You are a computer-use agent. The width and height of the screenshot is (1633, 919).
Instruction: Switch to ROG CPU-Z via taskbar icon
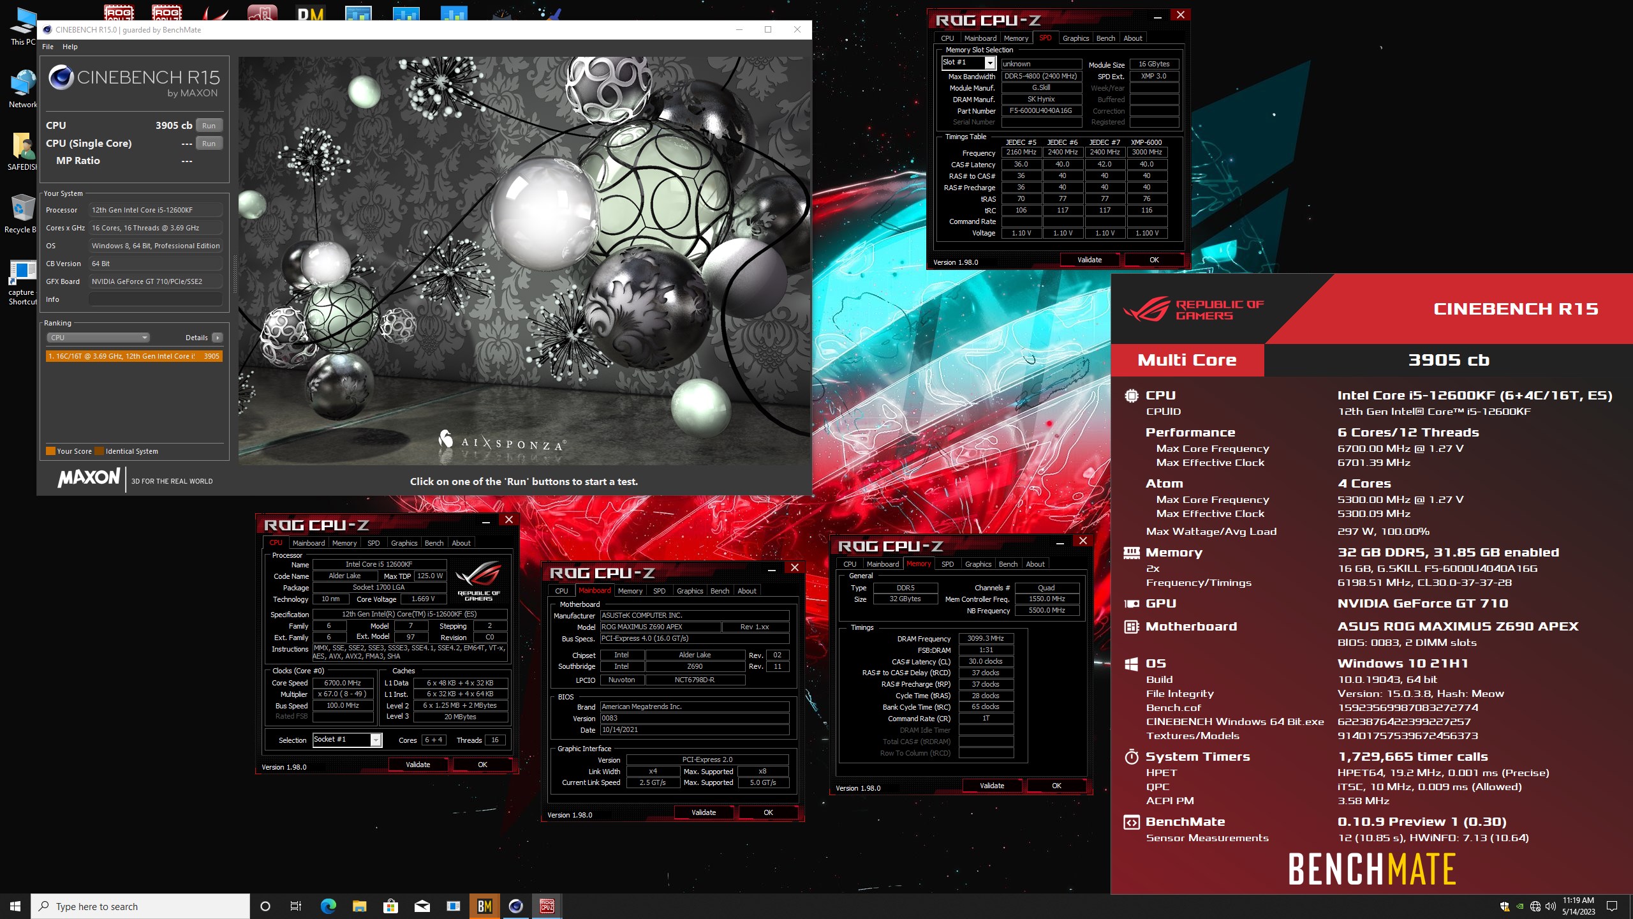[x=547, y=906]
